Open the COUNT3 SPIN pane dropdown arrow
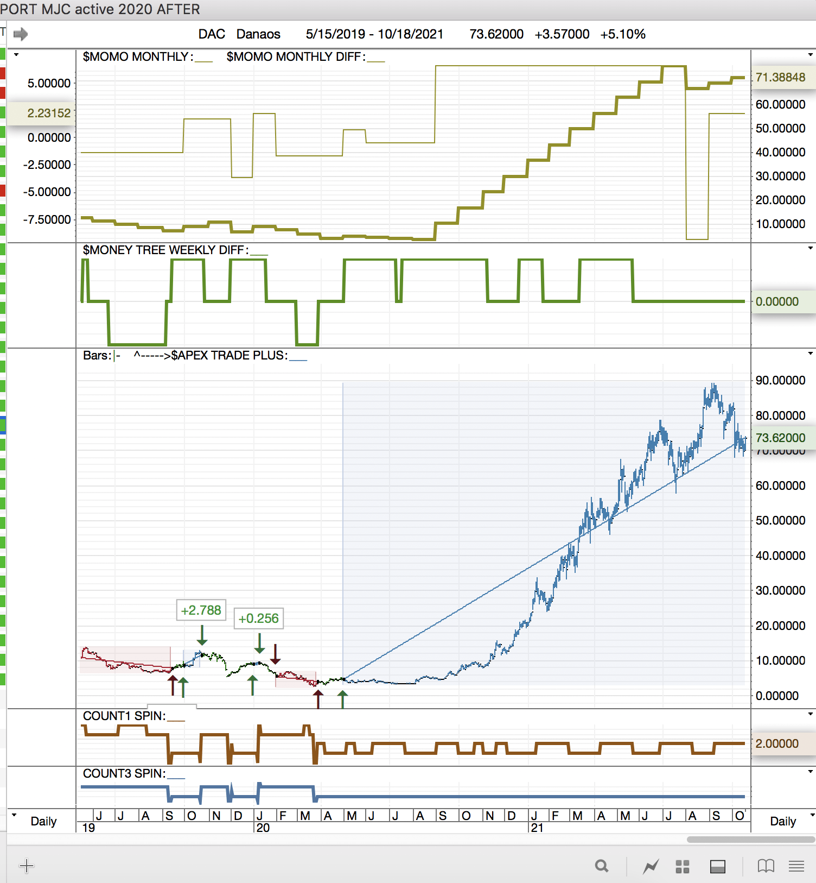 (811, 772)
